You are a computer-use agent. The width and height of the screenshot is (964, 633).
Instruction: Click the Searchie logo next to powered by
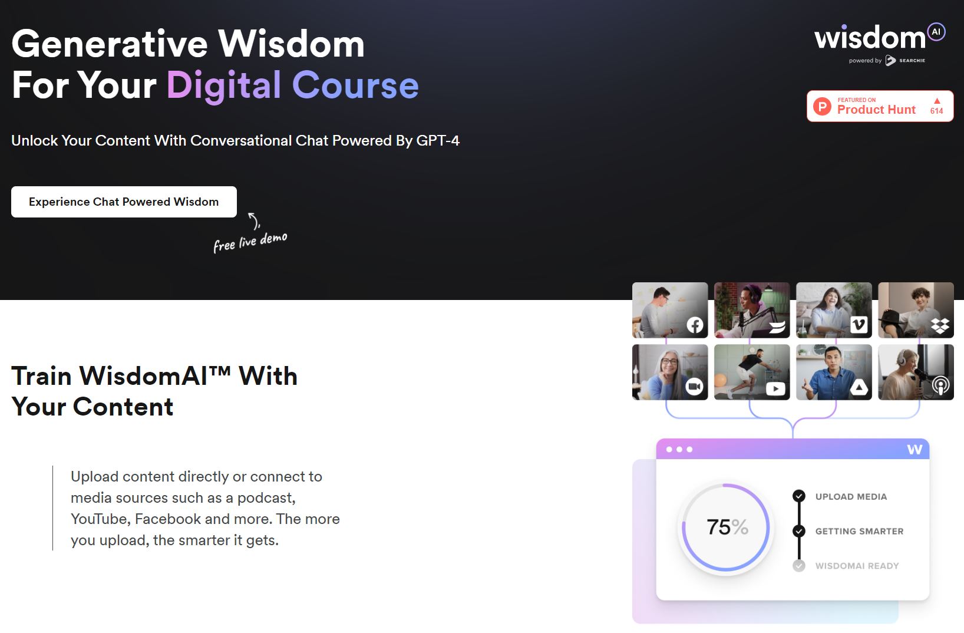pyautogui.click(x=905, y=60)
